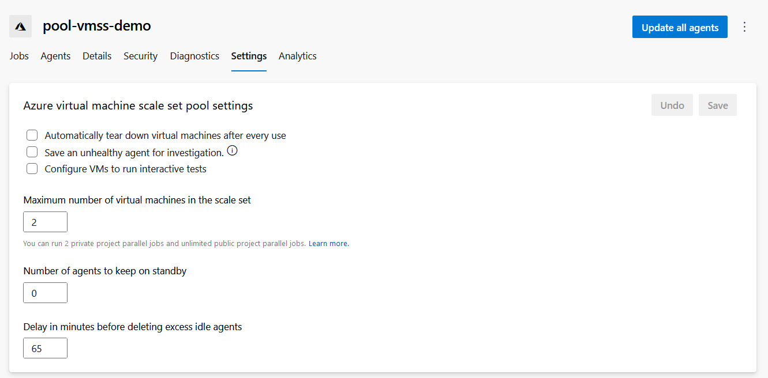Click 'Delay in minutes before deleting excess idle agents' label
The width and height of the screenshot is (768, 378).
tap(133, 327)
